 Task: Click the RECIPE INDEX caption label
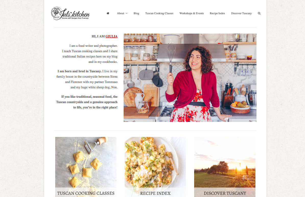tap(155, 193)
